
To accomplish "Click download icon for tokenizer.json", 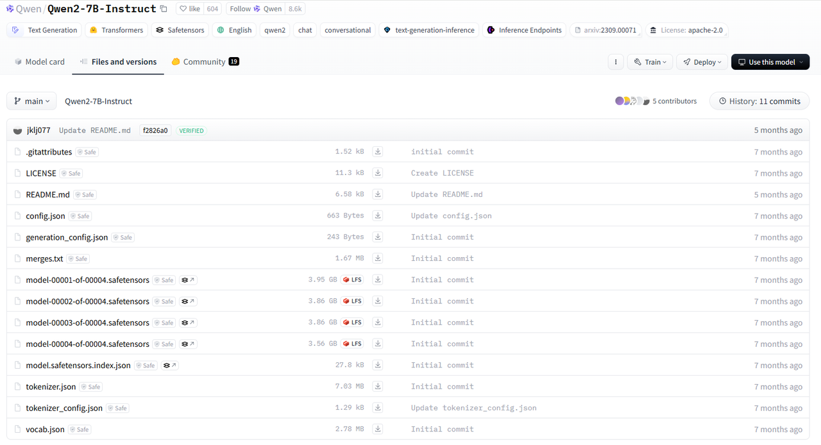I will [378, 387].
